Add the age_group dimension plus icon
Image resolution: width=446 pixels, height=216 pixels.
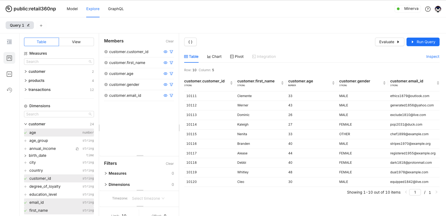pyautogui.click(x=25, y=141)
